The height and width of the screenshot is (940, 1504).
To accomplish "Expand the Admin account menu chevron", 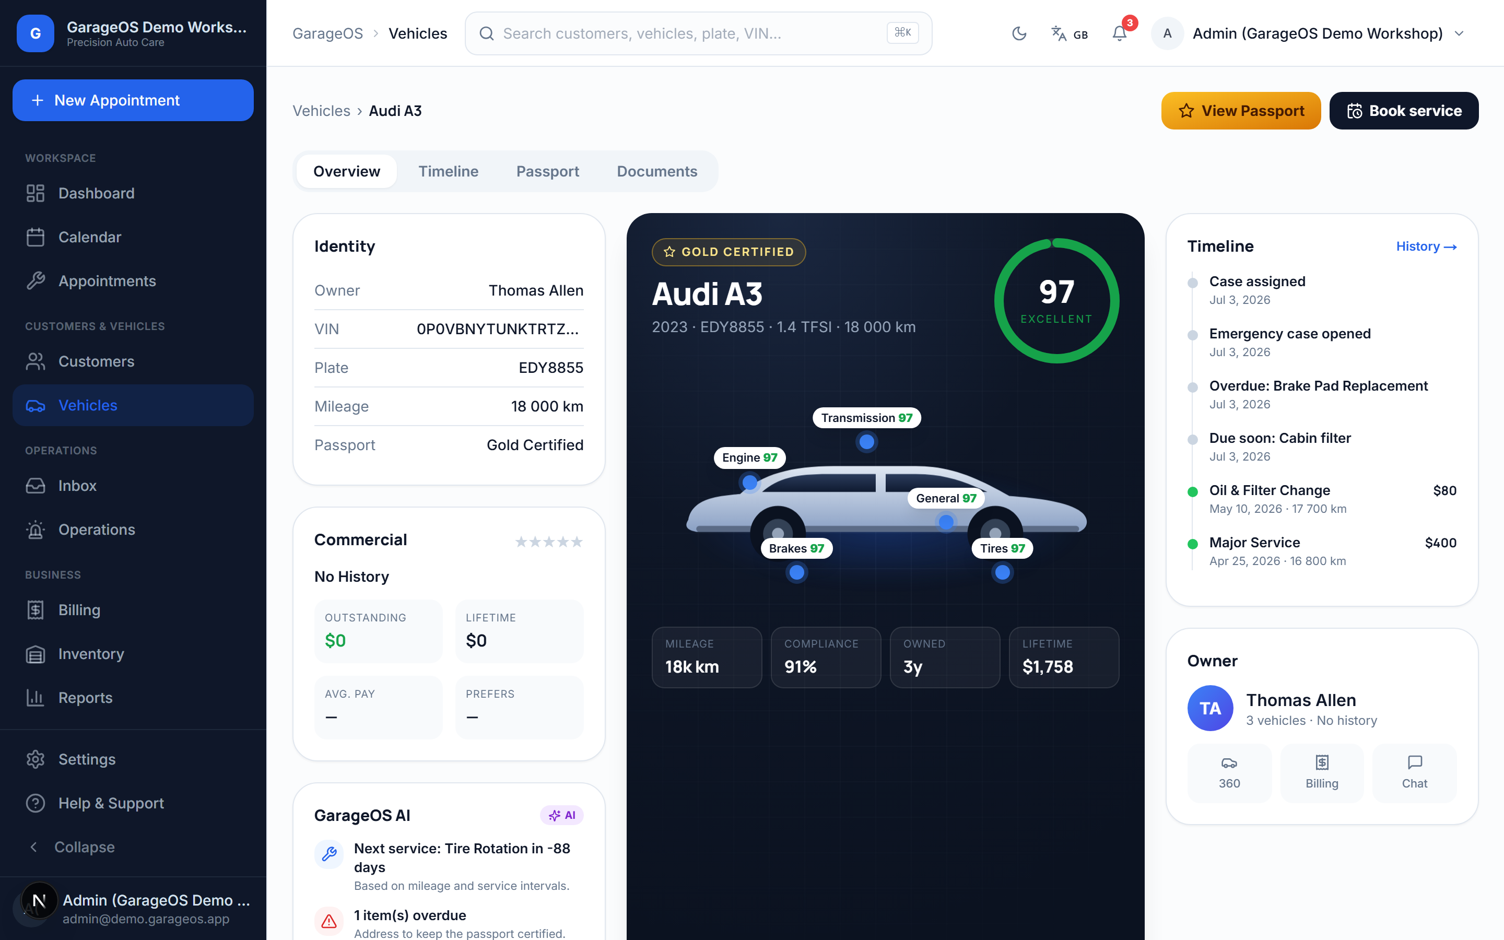I will [x=1459, y=33].
